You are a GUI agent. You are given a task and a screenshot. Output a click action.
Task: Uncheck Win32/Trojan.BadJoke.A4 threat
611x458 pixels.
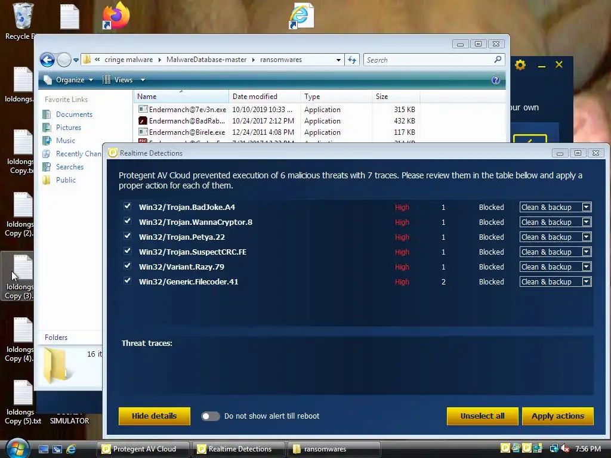(x=128, y=206)
